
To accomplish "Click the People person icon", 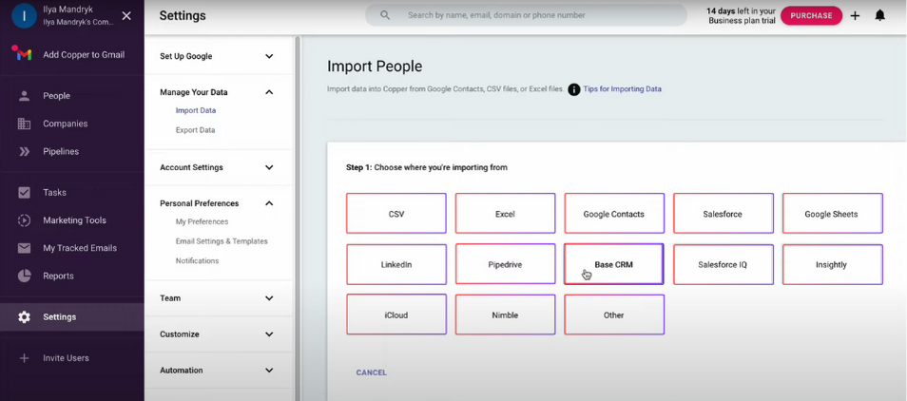I will pyautogui.click(x=25, y=96).
